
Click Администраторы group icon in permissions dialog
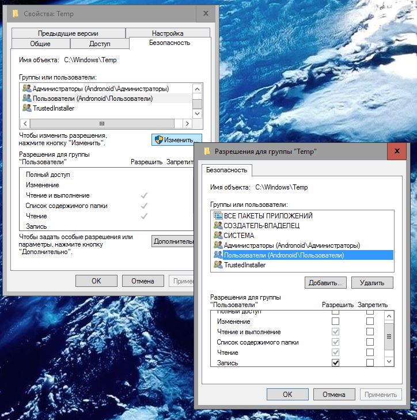(x=218, y=245)
